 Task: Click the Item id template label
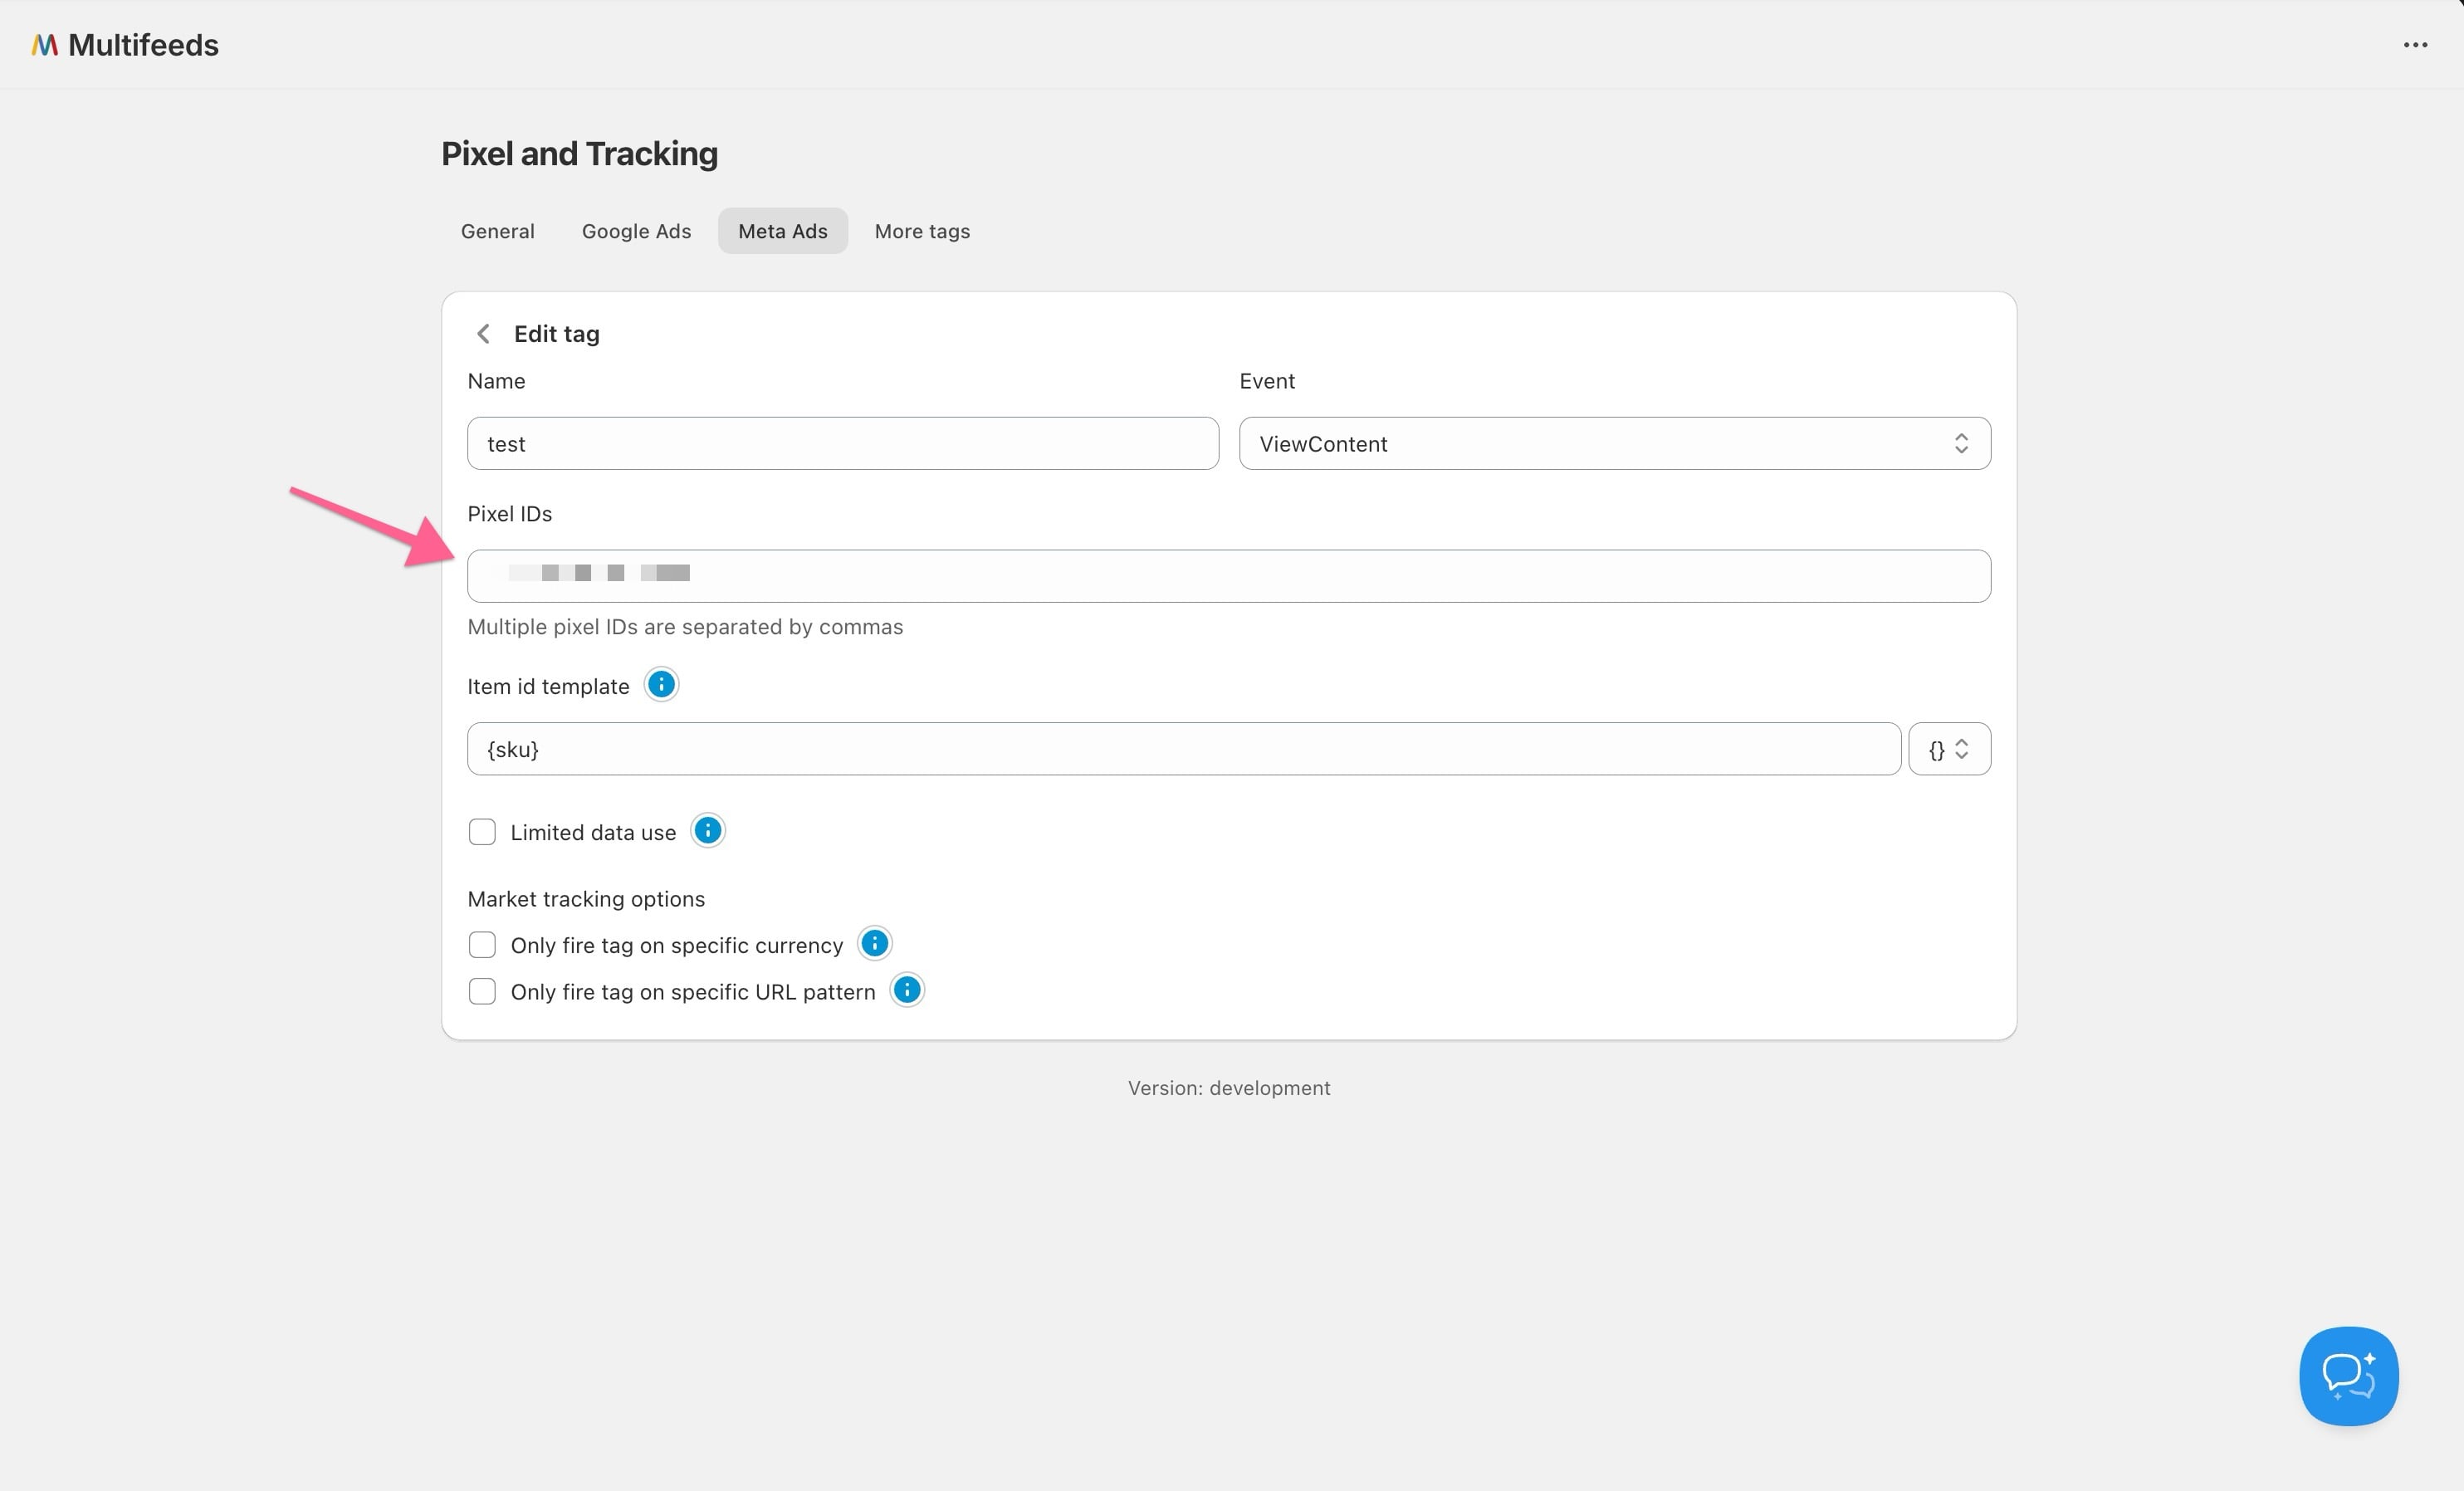click(x=548, y=687)
